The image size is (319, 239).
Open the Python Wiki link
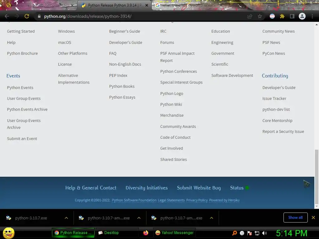171,105
